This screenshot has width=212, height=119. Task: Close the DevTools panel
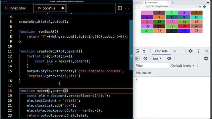click(x=206, y=51)
